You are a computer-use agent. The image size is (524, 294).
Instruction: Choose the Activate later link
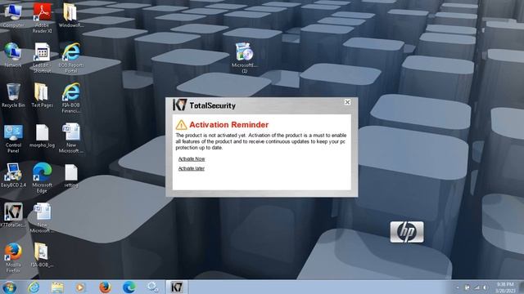click(191, 168)
